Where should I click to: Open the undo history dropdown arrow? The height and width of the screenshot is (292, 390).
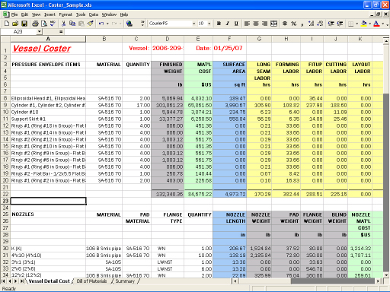[107, 24]
